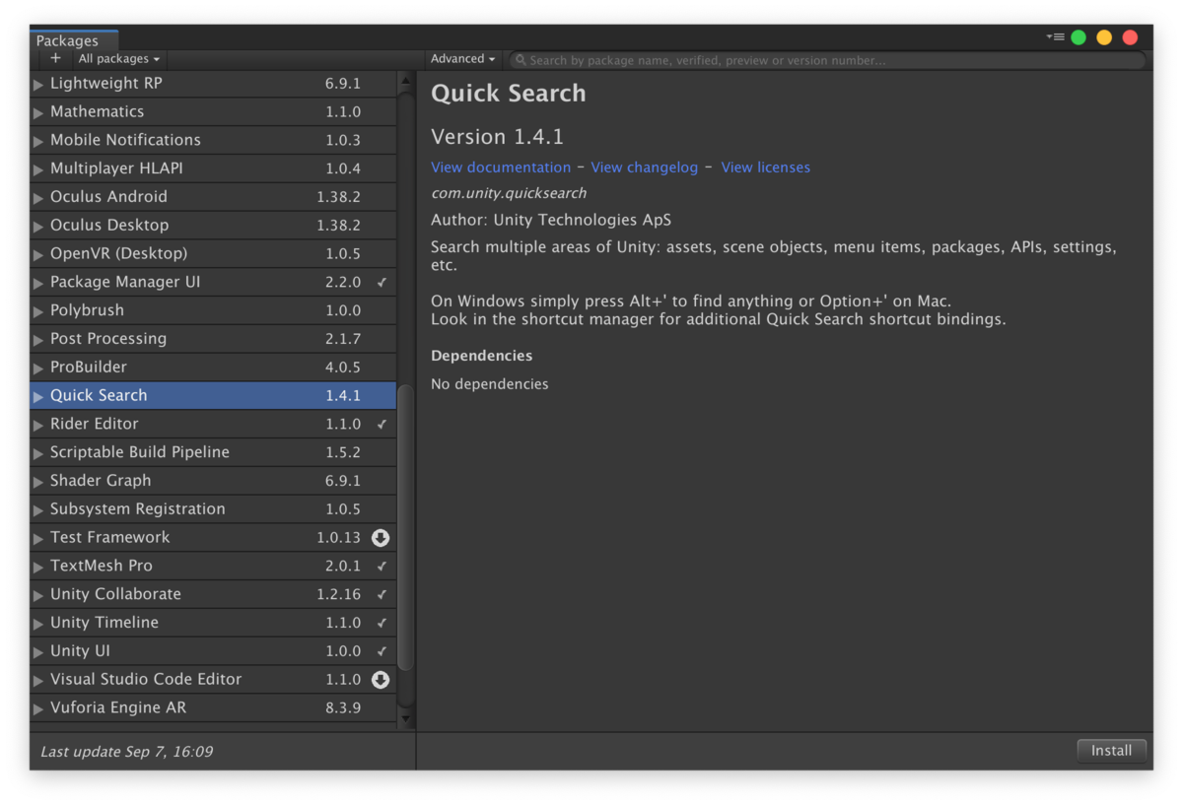
Task: Install the Quick Search package
Action: pyautogui.click(x=1111, y=751)
